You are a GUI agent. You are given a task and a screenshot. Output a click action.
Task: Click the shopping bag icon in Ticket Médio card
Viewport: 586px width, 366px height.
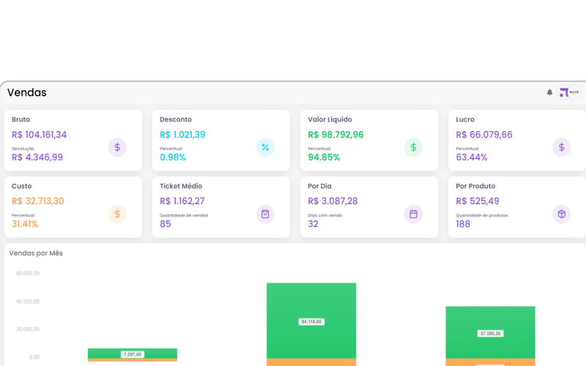pos(265,214)
